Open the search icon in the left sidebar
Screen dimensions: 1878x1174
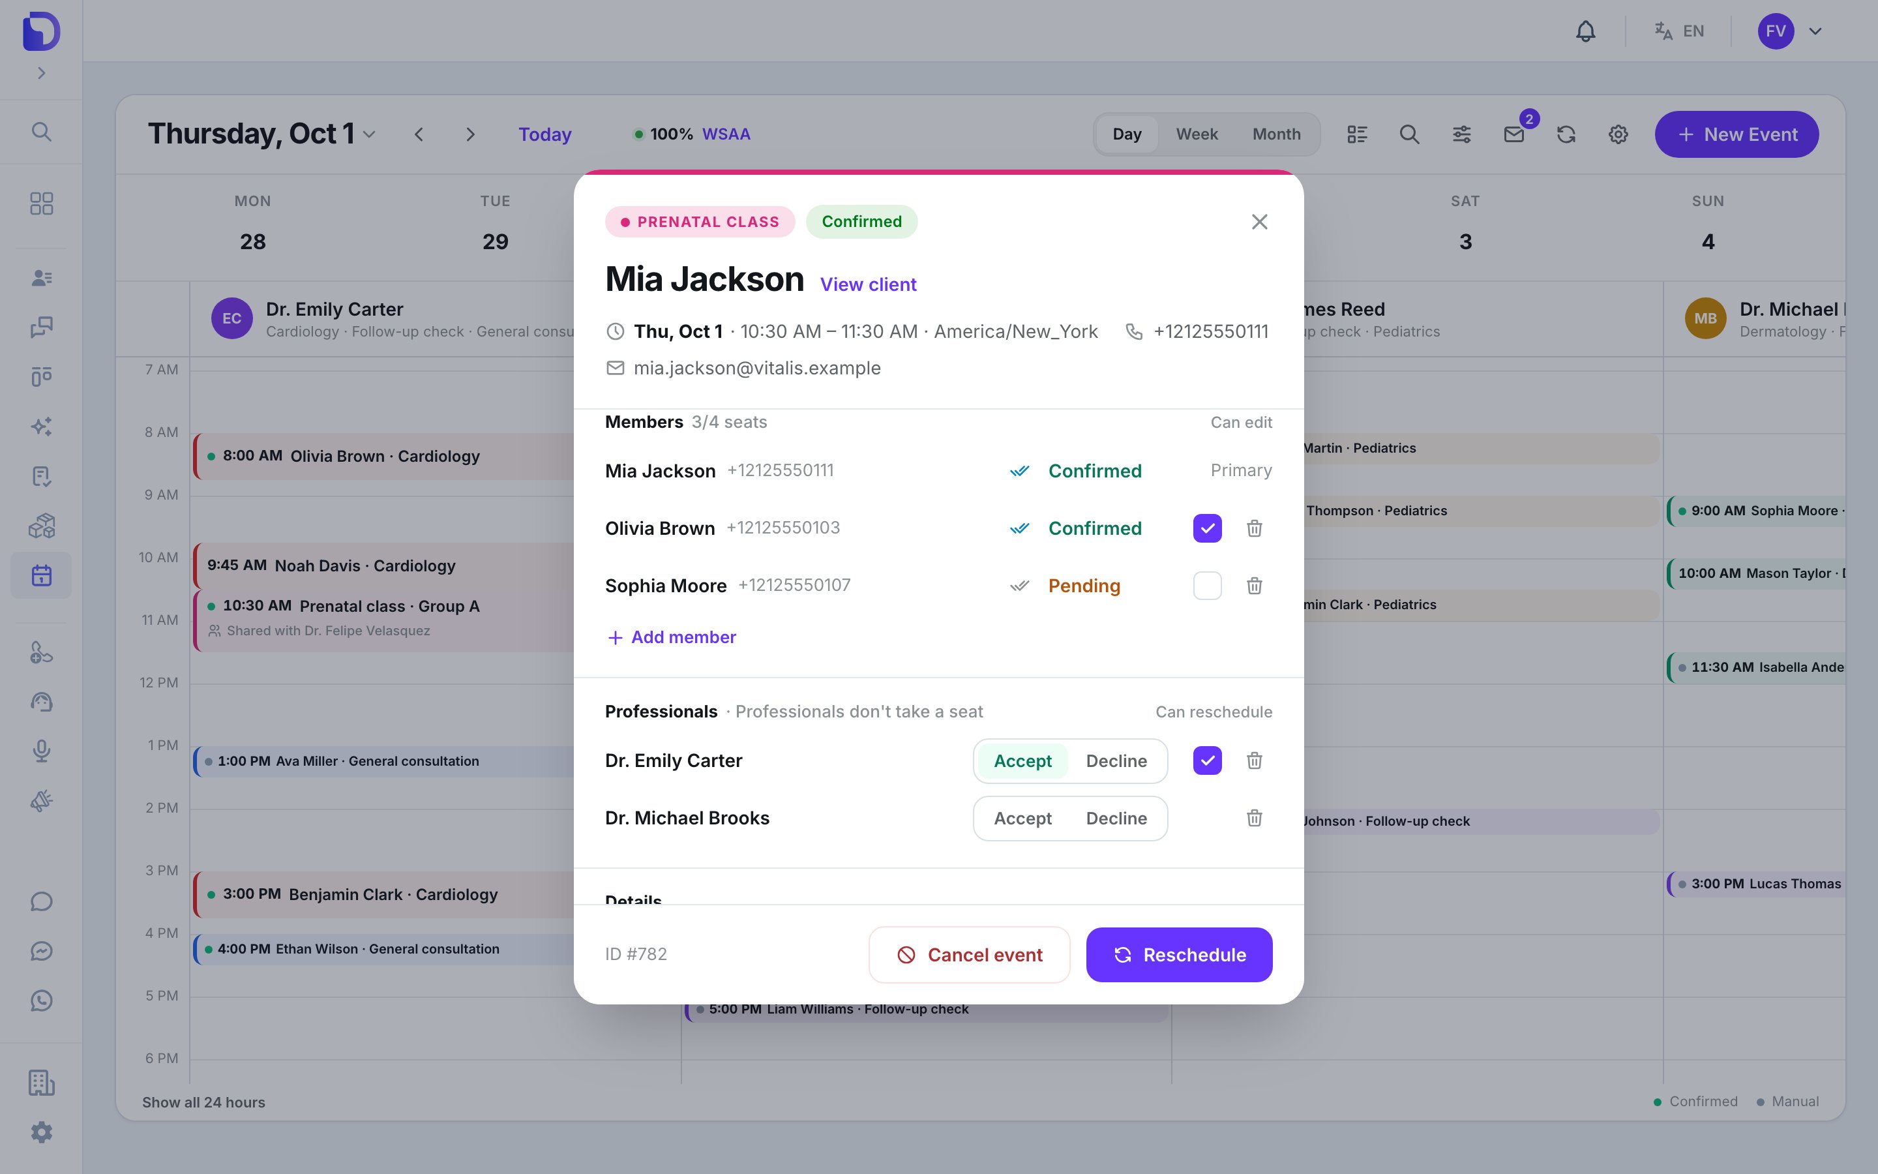(x=41, y=132)
